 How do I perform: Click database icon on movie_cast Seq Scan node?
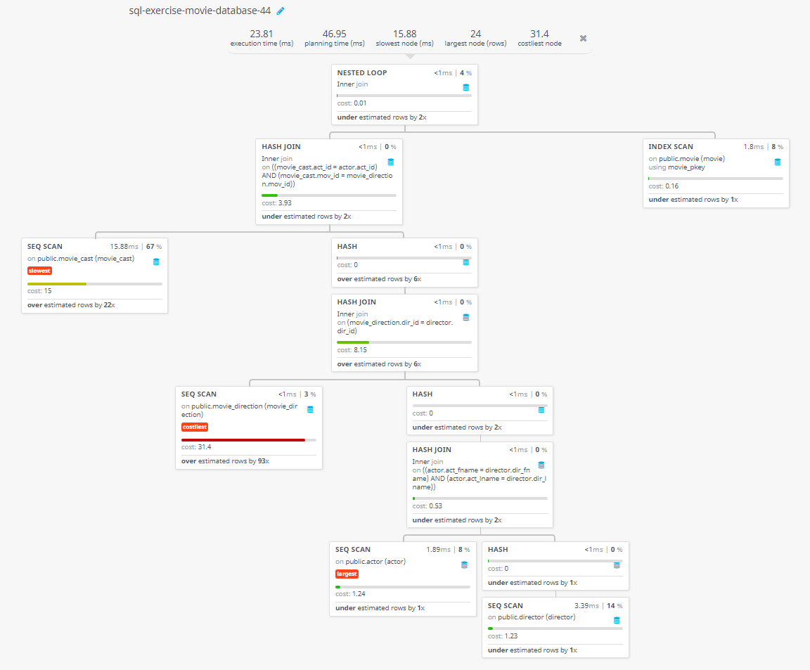156,262
